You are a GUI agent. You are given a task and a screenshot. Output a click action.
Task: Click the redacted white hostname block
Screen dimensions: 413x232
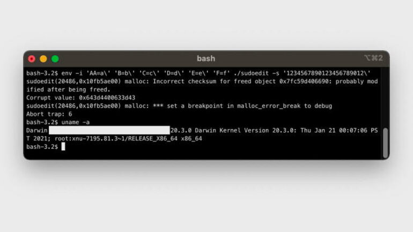click(109, 130)
